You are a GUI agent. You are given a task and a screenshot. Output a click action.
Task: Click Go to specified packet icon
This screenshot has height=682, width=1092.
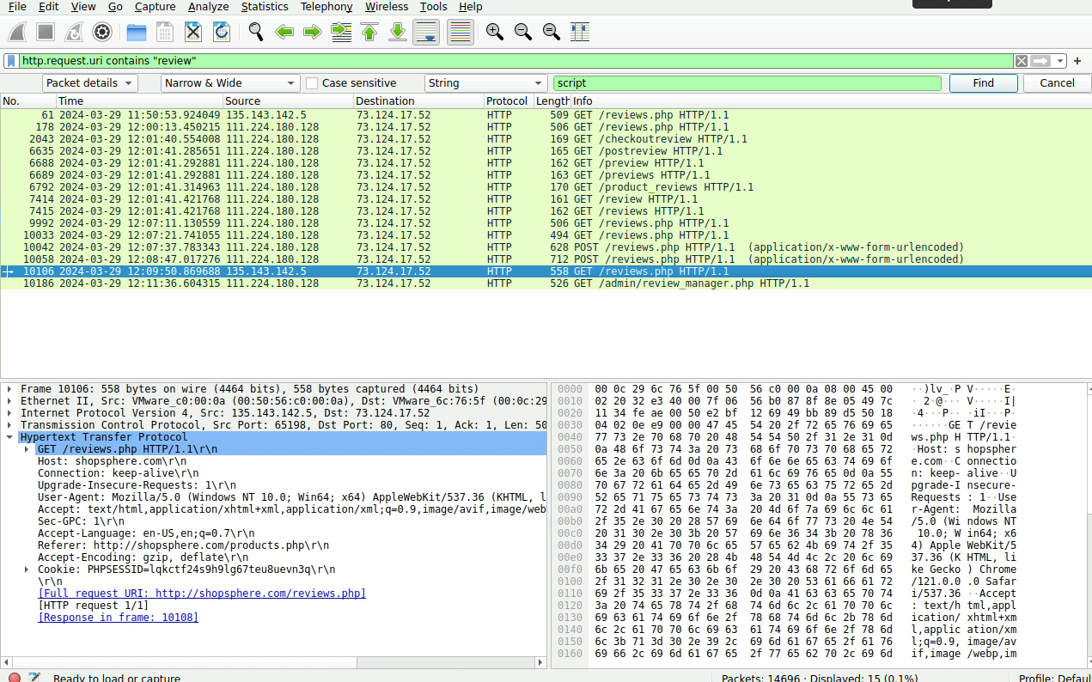pos(341,33)
